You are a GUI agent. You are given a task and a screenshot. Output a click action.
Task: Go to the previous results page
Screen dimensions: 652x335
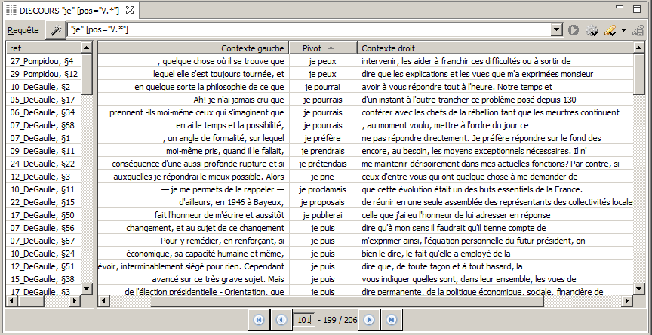tap(281, 320)
